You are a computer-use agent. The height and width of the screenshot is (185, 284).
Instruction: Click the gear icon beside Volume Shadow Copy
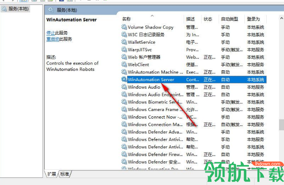(124, 27)
